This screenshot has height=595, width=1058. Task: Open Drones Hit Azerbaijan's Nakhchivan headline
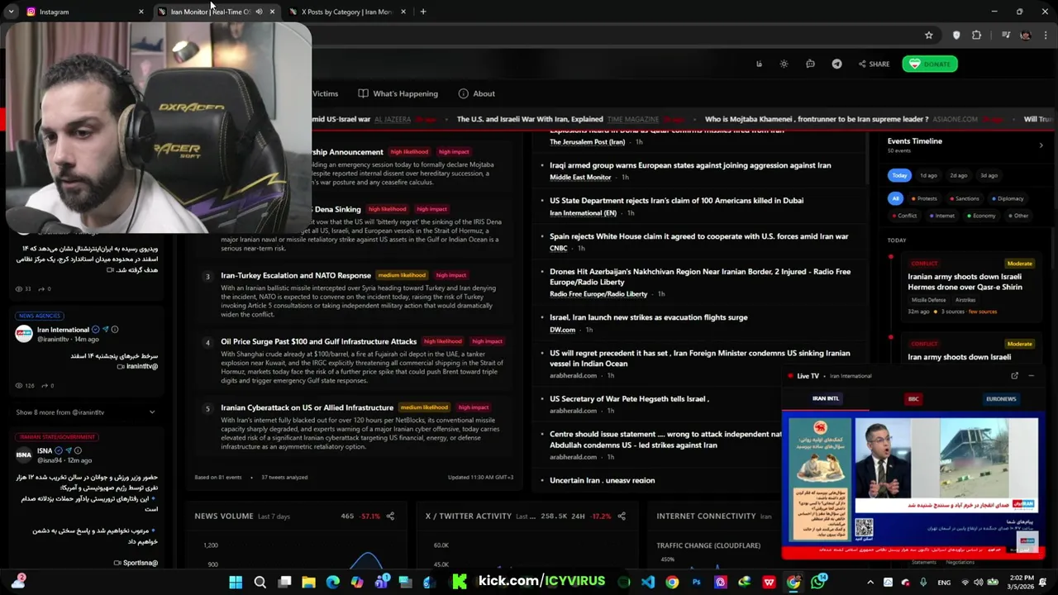700,276
